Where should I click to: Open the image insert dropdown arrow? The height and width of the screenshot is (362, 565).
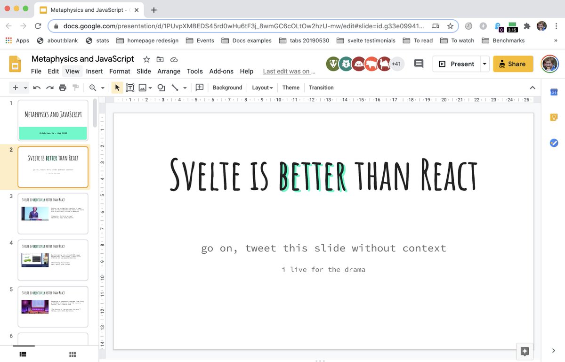[x=150, y=88]
